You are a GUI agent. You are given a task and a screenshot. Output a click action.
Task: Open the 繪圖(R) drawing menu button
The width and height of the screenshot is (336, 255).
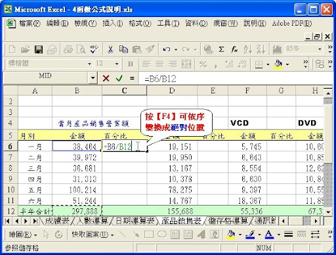[x=22, y=235]
